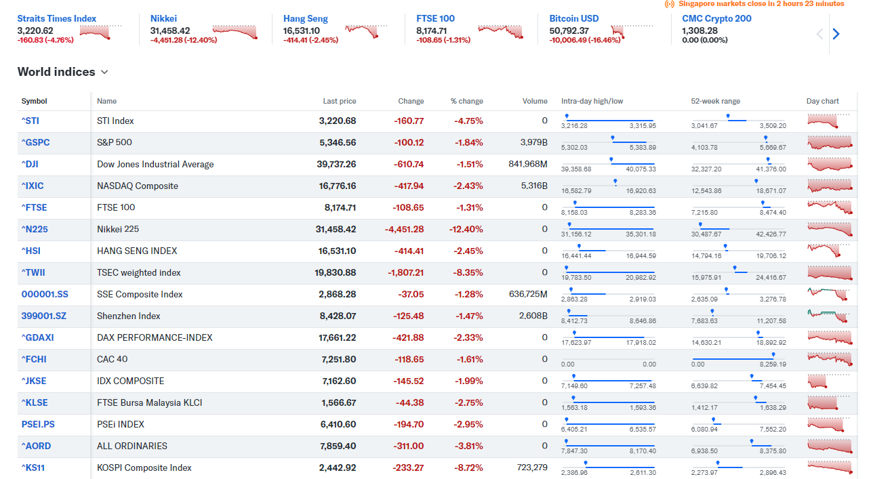873x479 pixels.
Task: Open the Nikkei 225 day chart thumbnail
Action: tap(830, 229)
